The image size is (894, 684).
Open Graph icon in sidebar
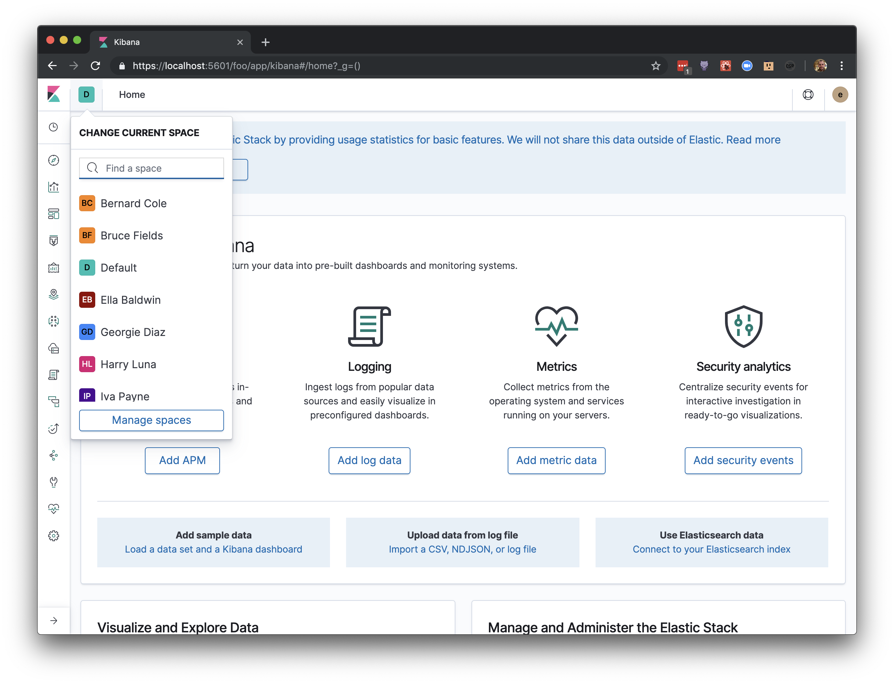tap(53, 456)
